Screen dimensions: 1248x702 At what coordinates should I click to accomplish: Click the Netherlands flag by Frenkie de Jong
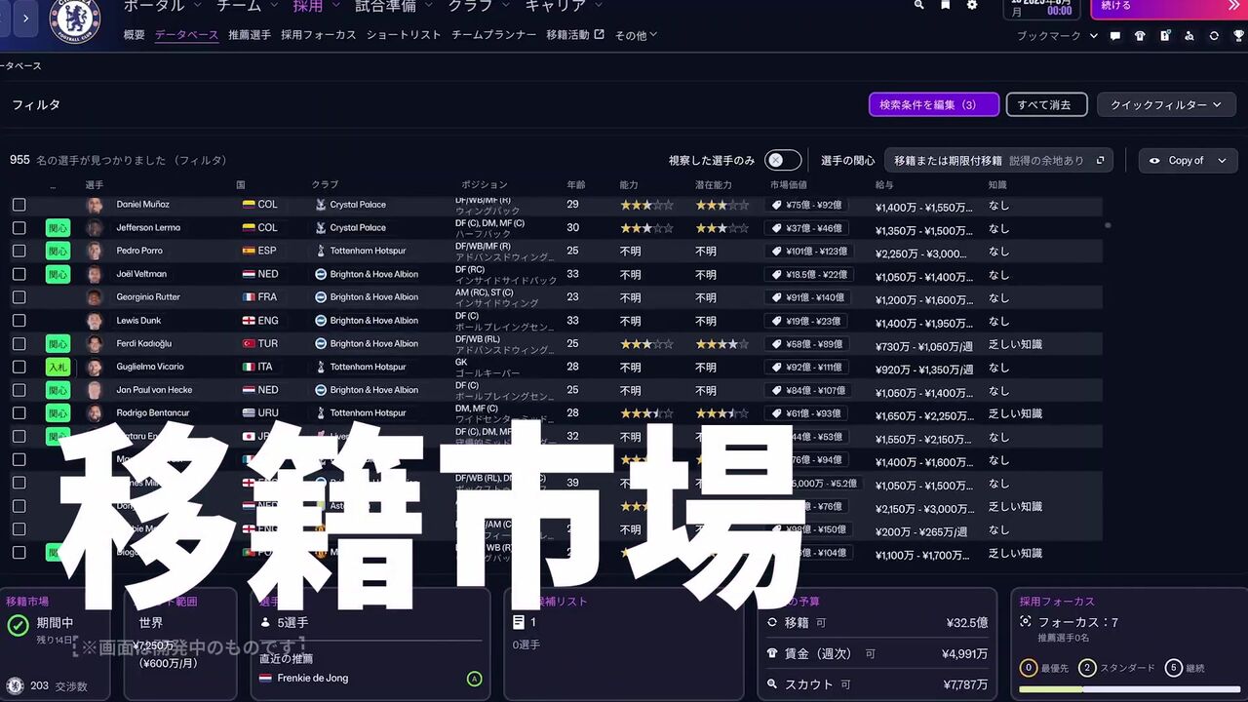tap(265, 679)
